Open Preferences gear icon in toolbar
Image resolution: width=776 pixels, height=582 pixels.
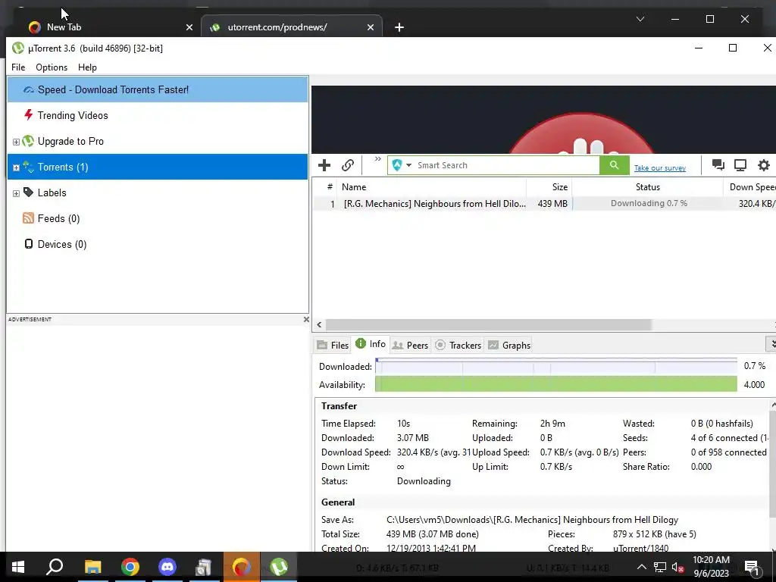tap(764, 165)
